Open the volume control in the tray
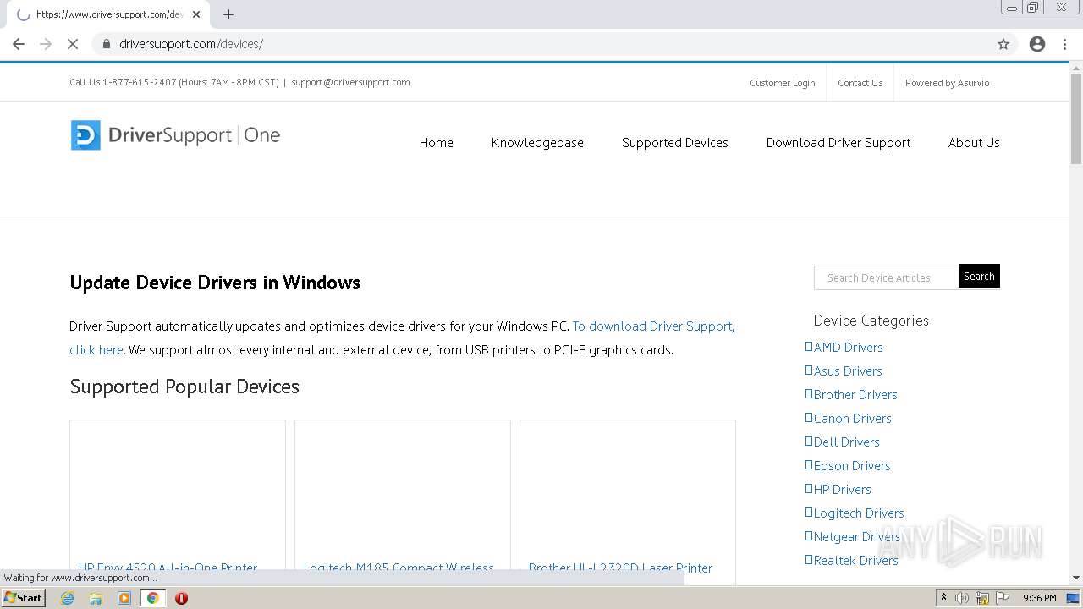 click(x=962, y=598)
